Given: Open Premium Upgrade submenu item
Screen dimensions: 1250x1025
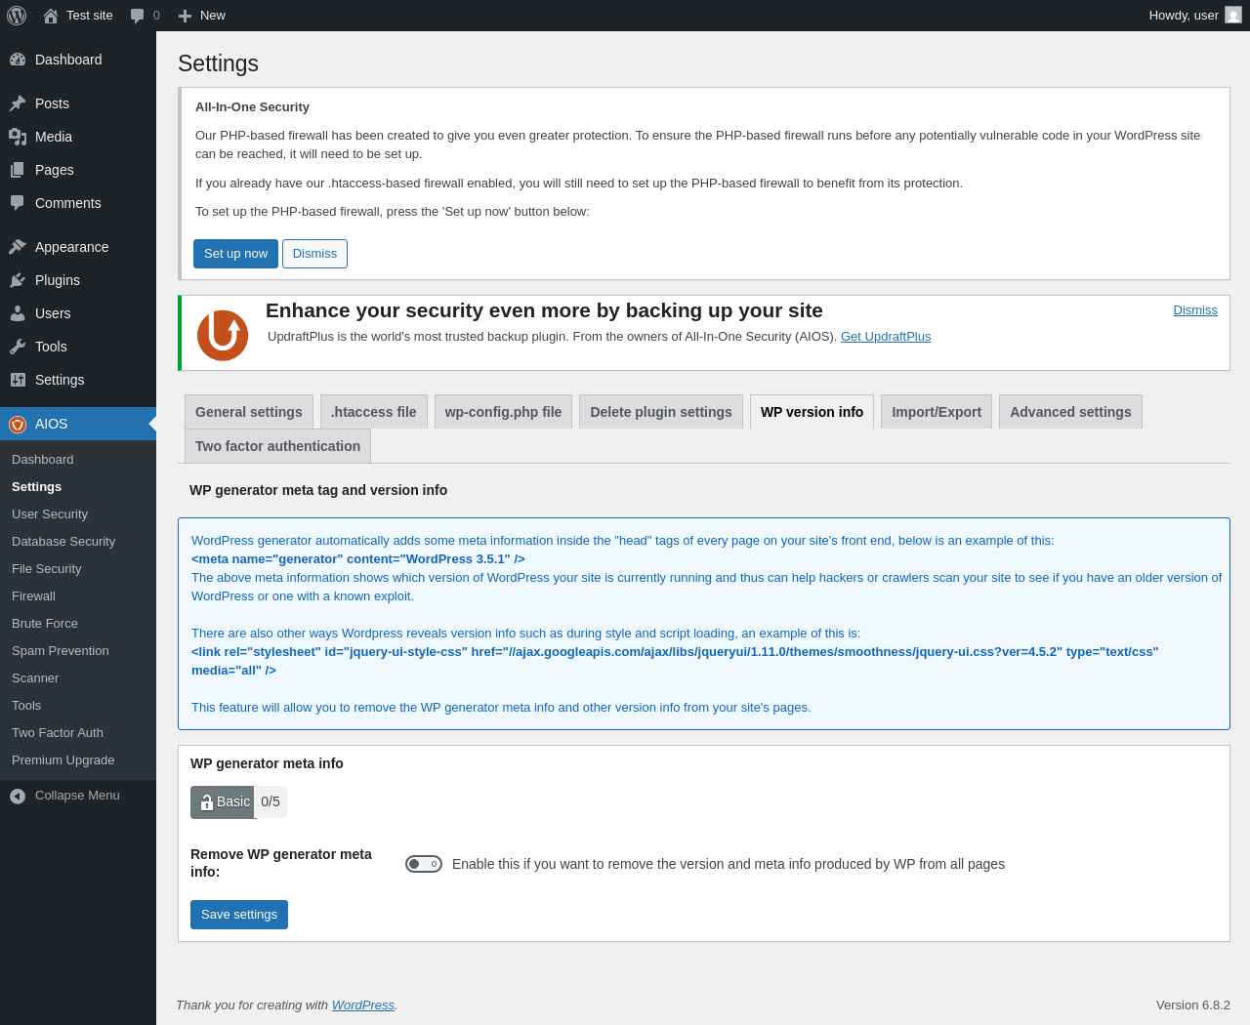Looking at the screenshot, I should tap(63, 760).
